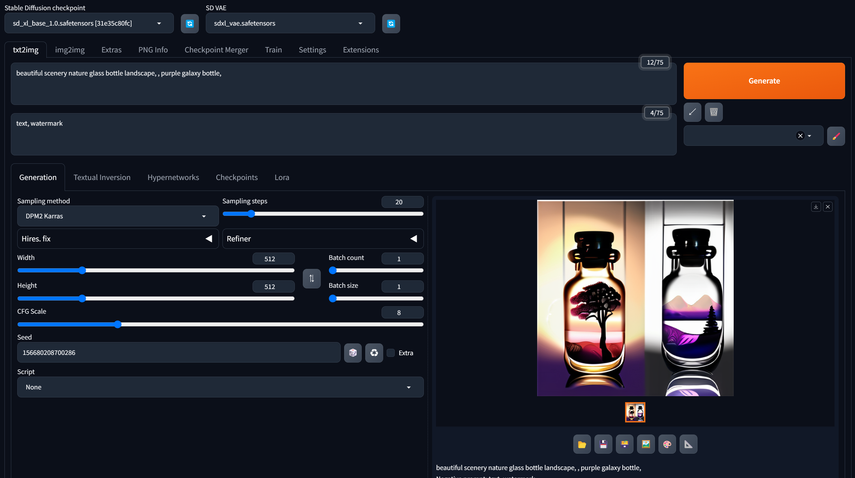Open the edit styles paintbrush icon

(835, 136)
